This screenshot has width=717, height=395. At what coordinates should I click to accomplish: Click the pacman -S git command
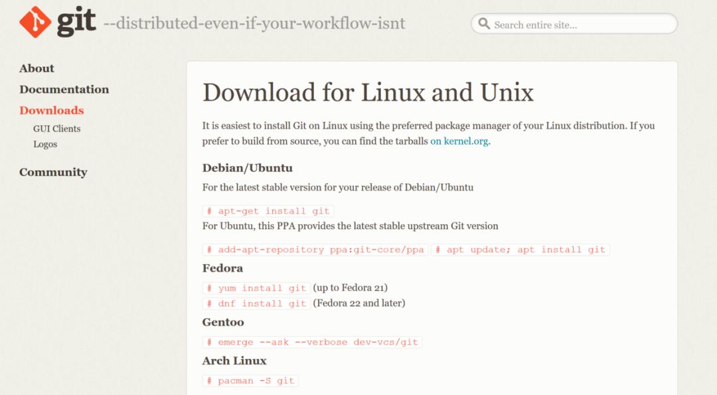click(250, 381)
